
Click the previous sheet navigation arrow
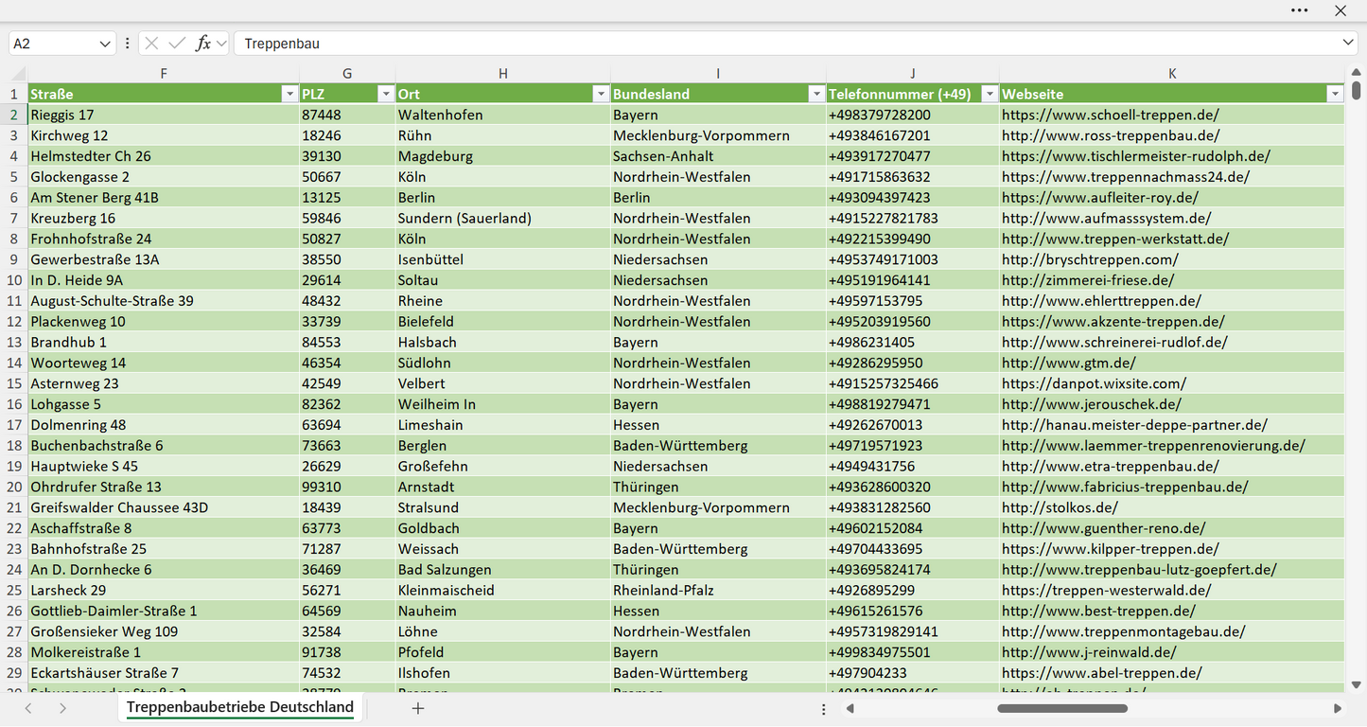pyautogui.click(x=28, y=708)
